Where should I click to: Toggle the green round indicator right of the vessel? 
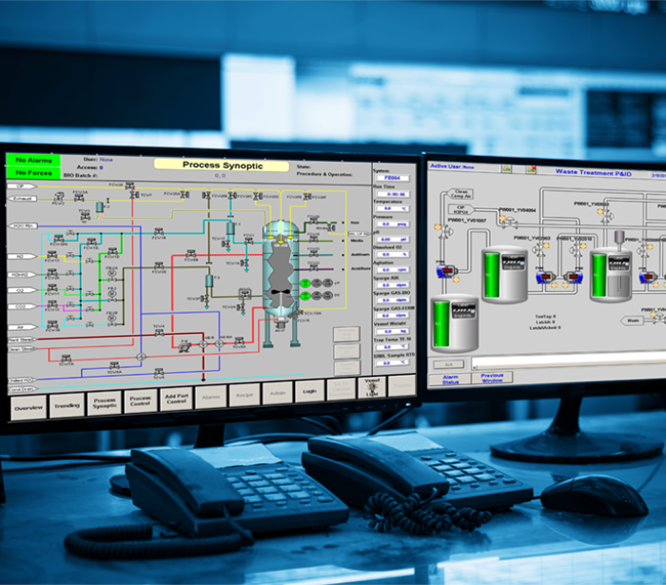tap(306, 283)
